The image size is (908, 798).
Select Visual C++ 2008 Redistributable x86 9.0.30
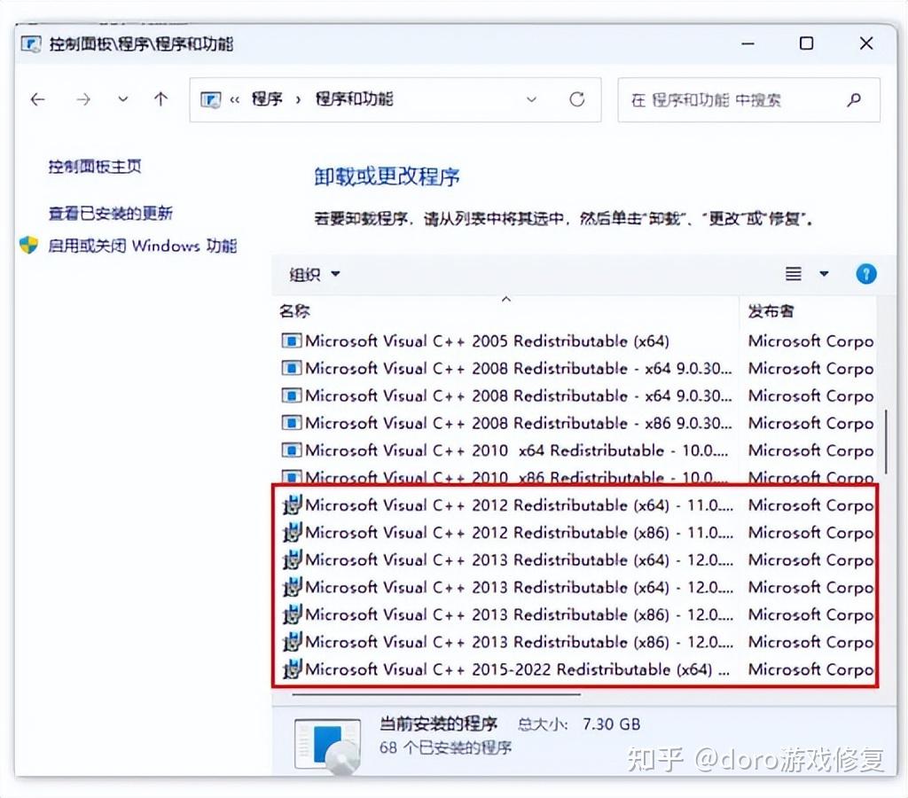518,423
